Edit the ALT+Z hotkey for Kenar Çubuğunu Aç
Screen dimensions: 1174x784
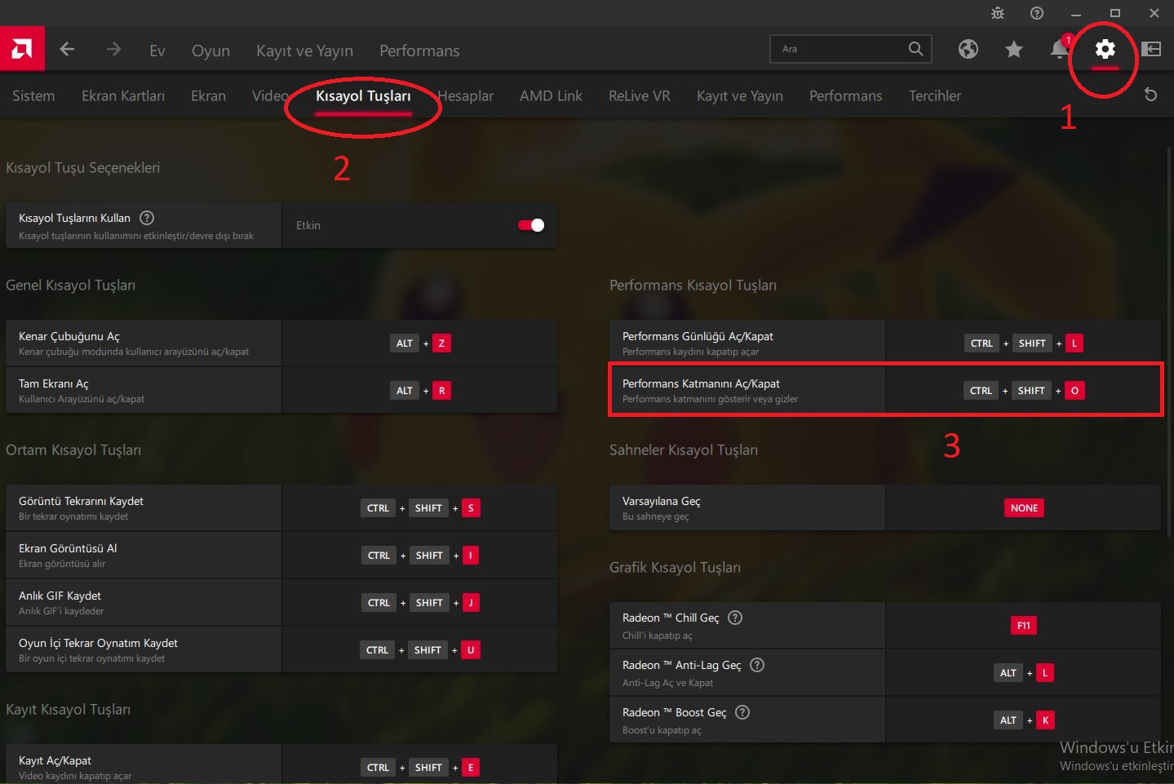[x=420, y=343]
